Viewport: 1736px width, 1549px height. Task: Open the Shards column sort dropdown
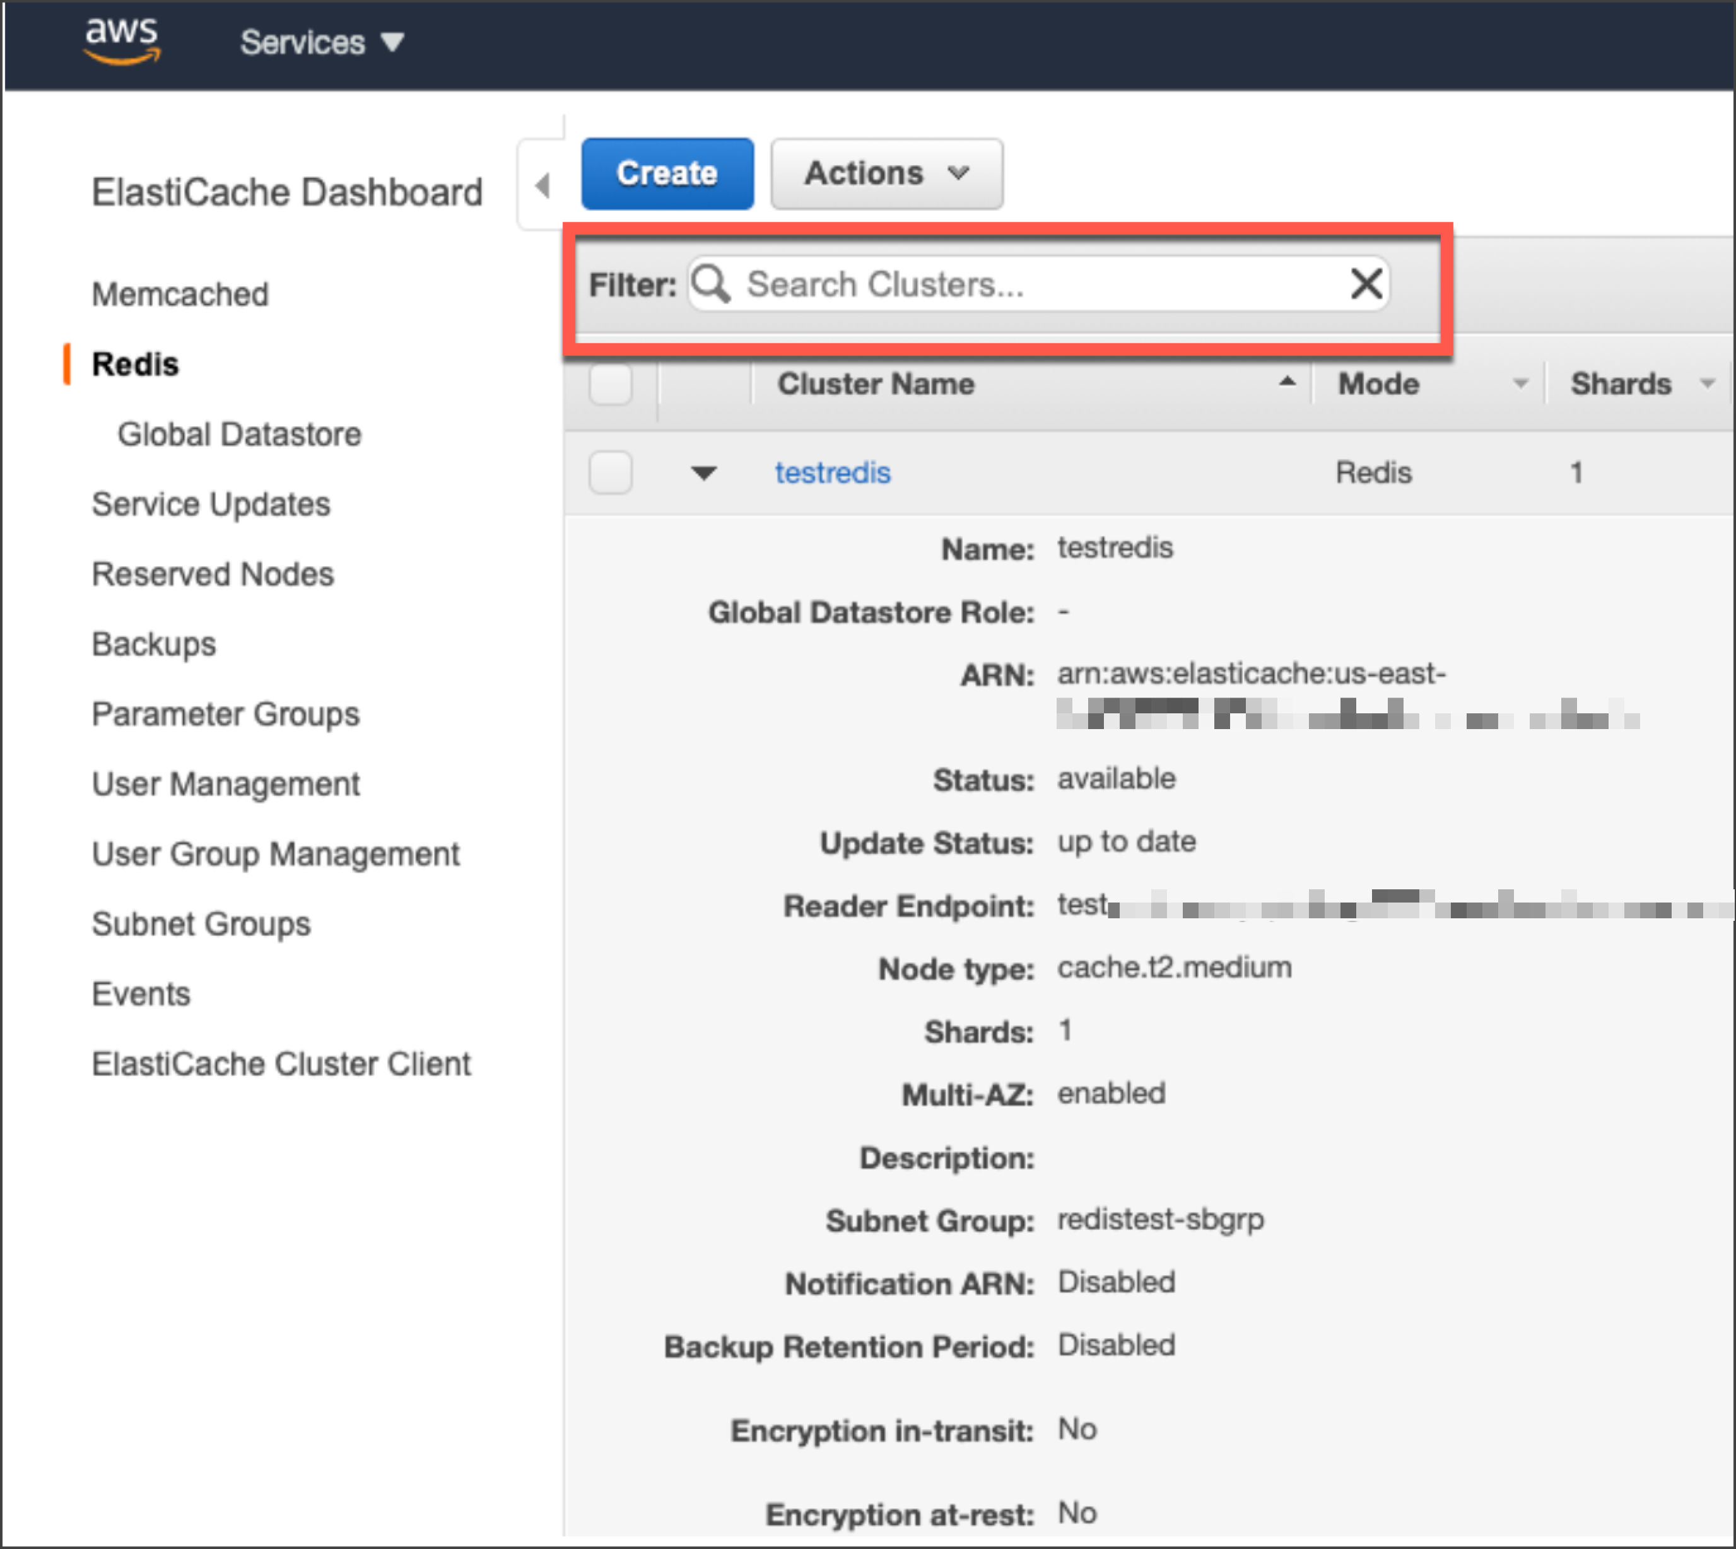pos(1707,384)
